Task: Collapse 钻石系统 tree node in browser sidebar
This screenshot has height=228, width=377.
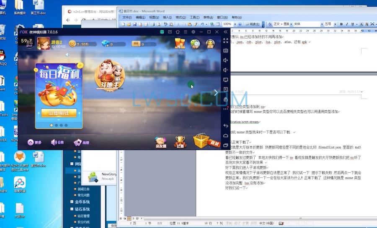Action: pyautogui.click(x=72, y=209)
